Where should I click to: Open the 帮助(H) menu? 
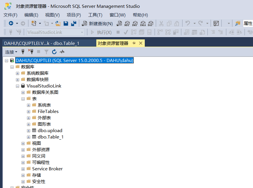click(140, 15)
